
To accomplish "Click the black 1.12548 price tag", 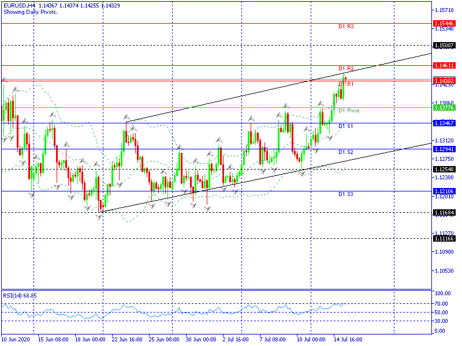I will pos(444,169).
